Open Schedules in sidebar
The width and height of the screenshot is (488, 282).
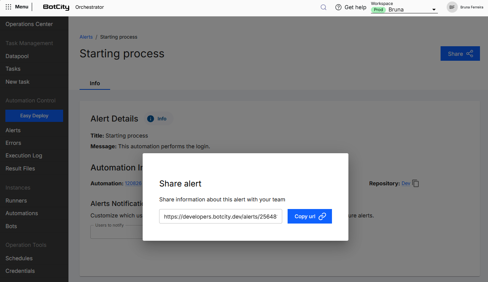(19, 258)
